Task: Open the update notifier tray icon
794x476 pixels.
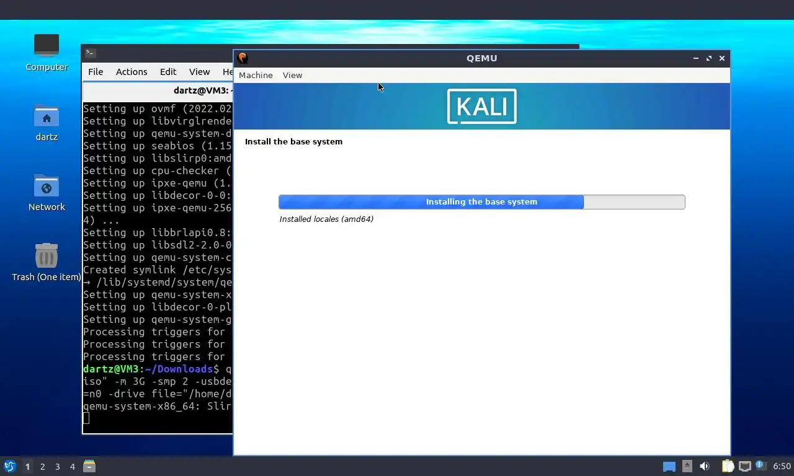Action: coord(761,466)
